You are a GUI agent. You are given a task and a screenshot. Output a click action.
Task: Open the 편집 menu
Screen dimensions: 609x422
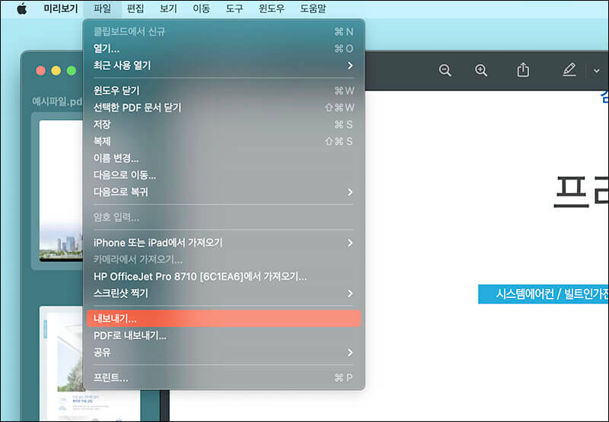[136, 8]
